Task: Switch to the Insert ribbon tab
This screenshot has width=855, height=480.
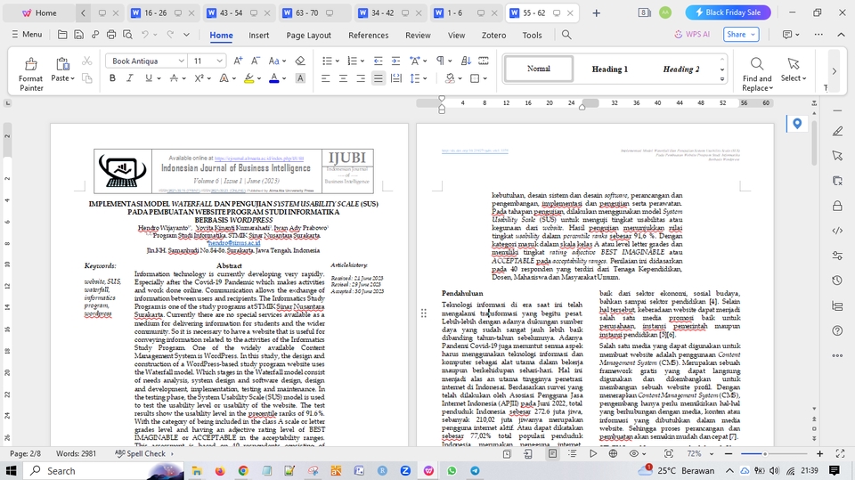Action: coord(258,35)
